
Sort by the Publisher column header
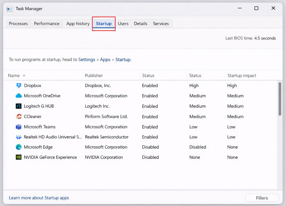pyautogui.click(x=94, y=75)
